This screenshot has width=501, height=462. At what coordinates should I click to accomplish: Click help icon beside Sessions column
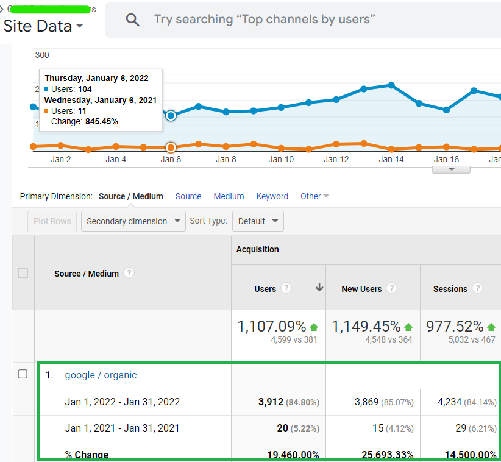[x=477, y=288]
